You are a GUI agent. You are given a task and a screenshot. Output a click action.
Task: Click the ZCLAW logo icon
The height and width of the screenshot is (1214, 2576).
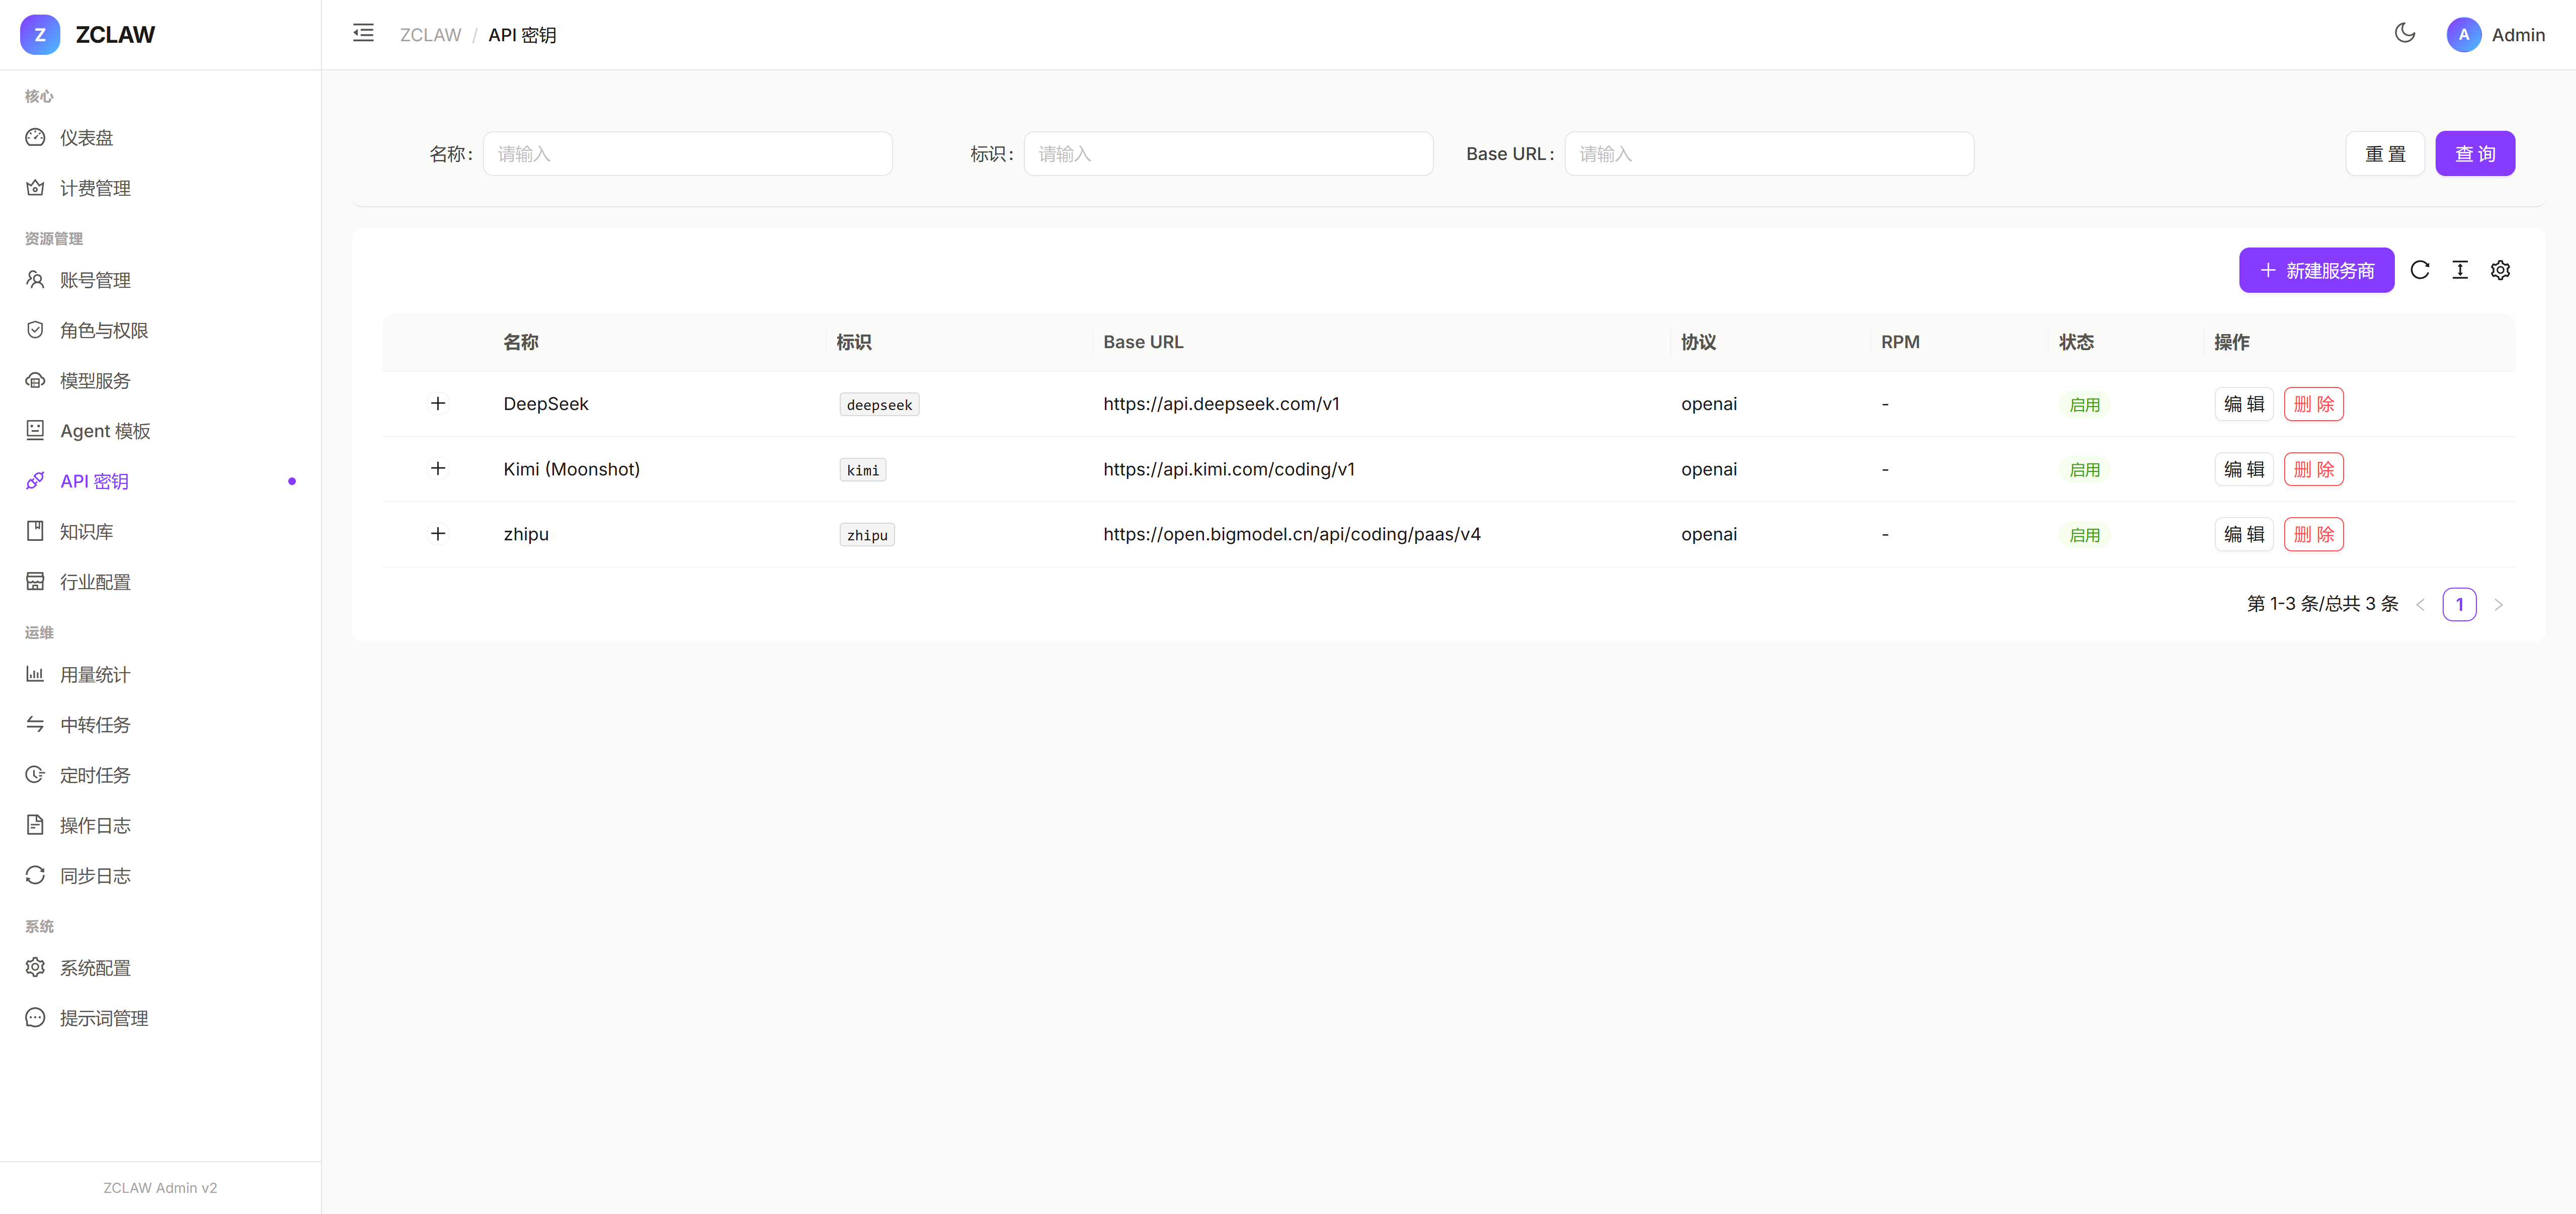point(40,35)
